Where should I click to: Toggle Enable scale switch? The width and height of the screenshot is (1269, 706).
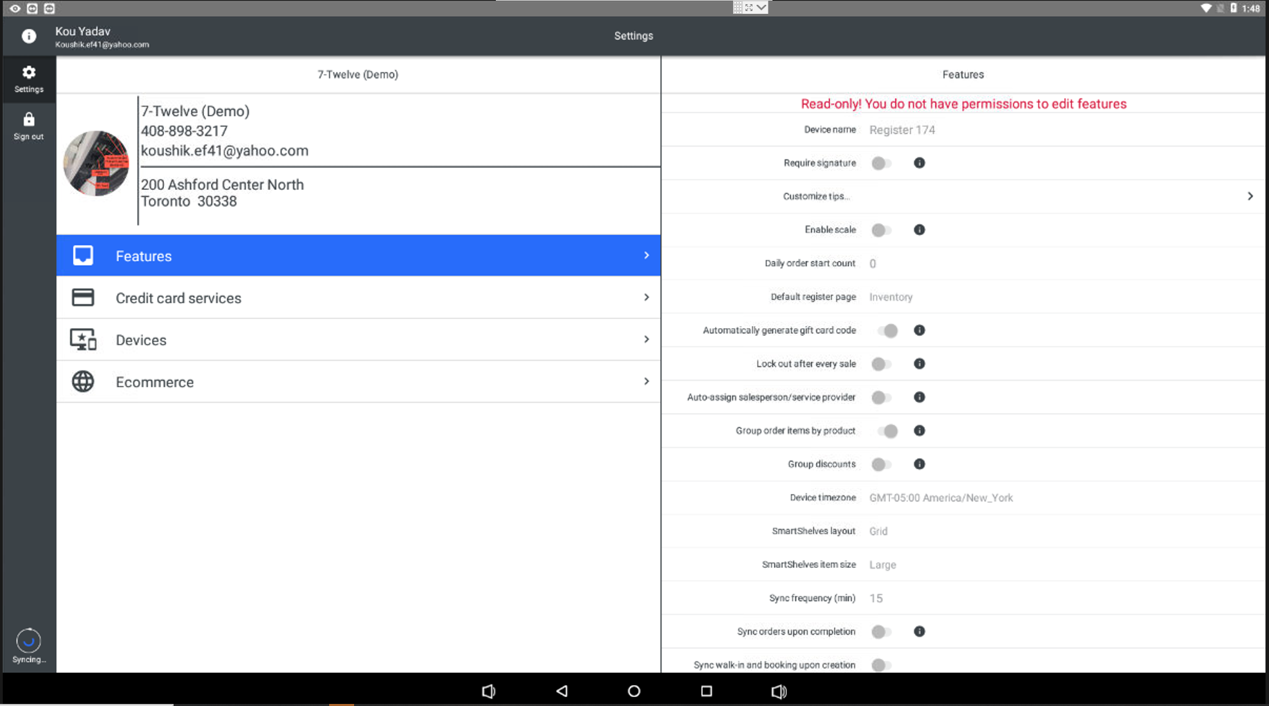(x=881, y=231)
